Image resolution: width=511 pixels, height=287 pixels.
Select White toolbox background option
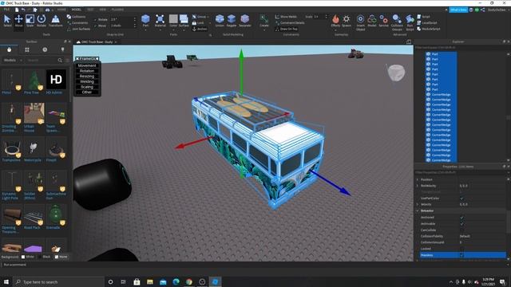[x=28, y=257]
